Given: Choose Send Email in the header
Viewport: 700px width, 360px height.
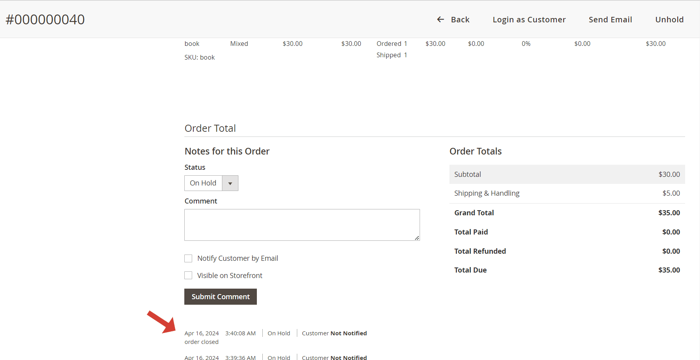Looking at the screenshot, I should tap(610, 20).
